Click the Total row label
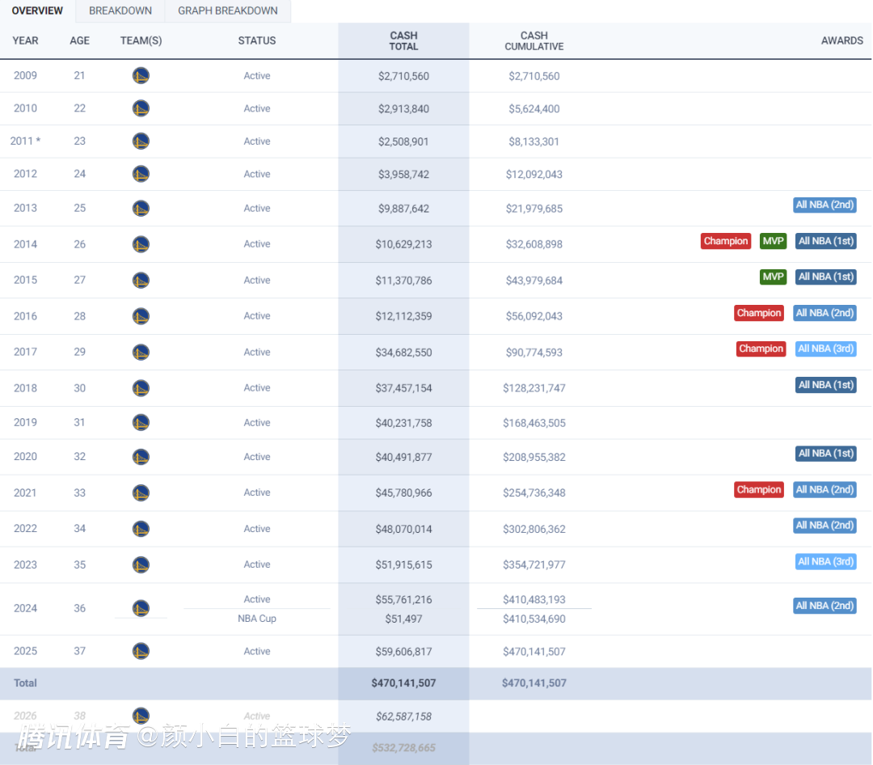873x765 pixels. pyautogui.click(x=25, y=683)
